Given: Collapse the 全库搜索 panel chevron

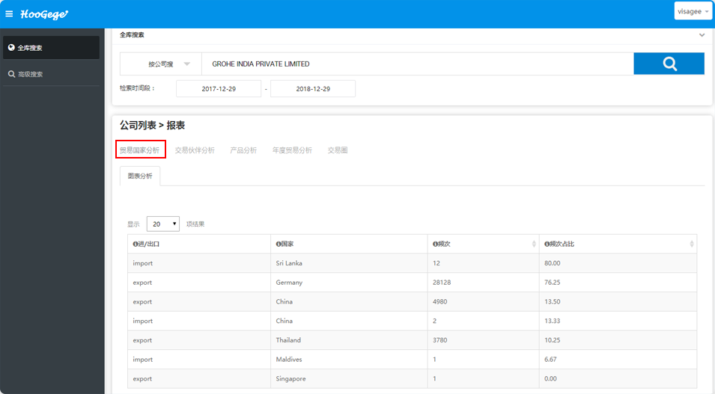Looking at the screenshot, I should coord(702,35).
